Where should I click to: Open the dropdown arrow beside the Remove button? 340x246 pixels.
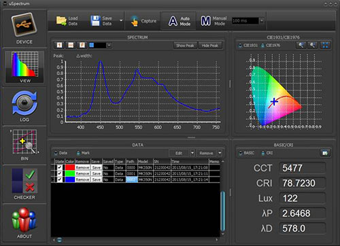point(220,153)
